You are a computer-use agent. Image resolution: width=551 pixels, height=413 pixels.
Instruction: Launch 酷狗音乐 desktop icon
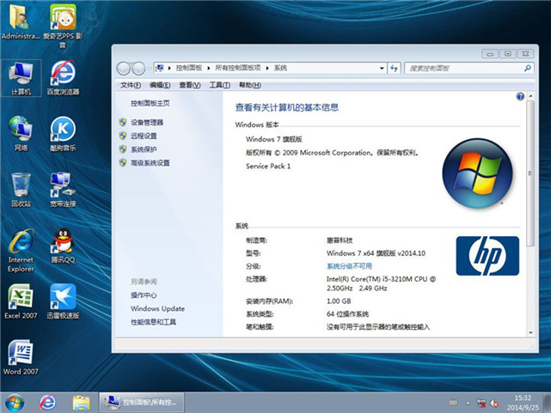[x=63, y=130]
